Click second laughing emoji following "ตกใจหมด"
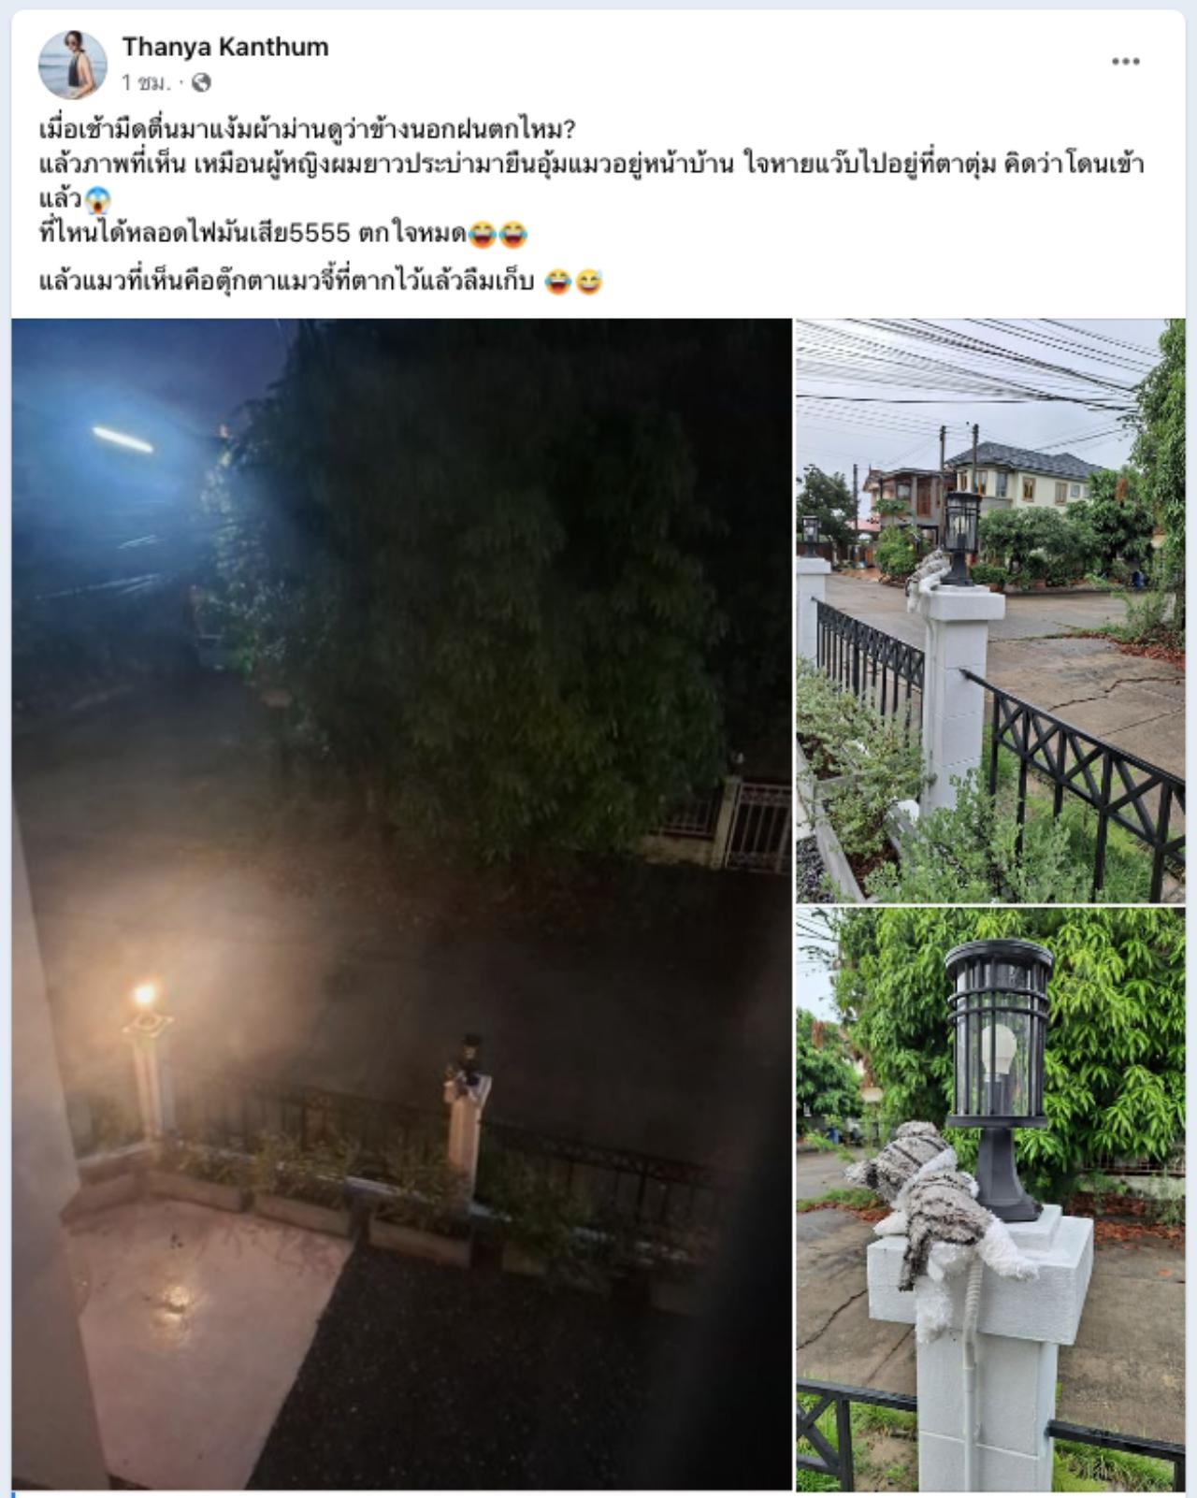The width and height of the screenshot is (1197, 1498). click(512, 235)
